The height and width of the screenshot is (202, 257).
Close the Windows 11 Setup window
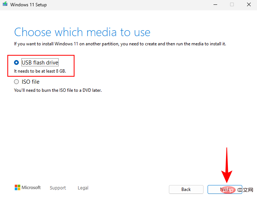pyautogui.click(x=249, y=4)
